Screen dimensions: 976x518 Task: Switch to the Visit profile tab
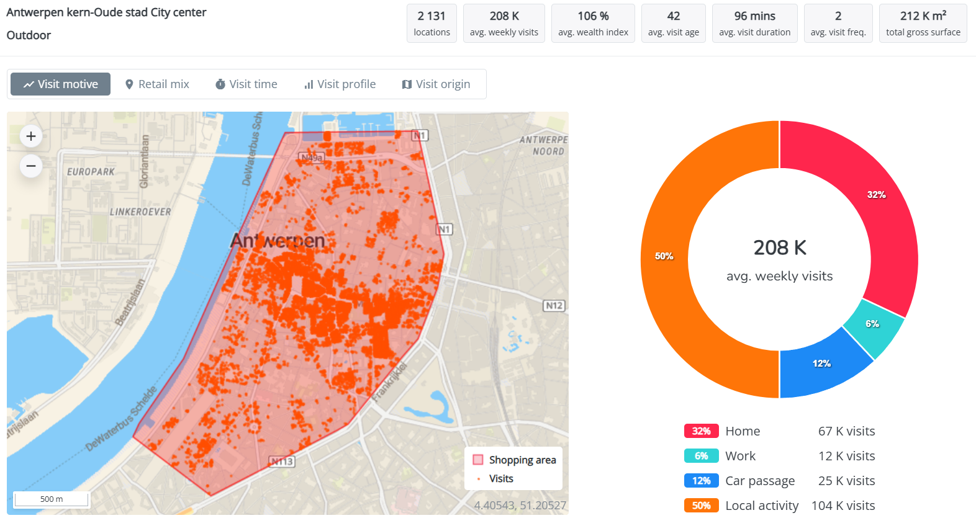click(x=340, y=84)
